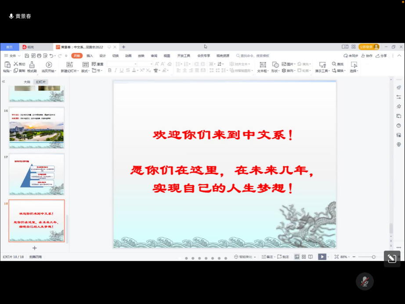Switch to the Animation (动画) ribbon tab
405x304 pixels.
pyautogui.click(x=128, y=56)
